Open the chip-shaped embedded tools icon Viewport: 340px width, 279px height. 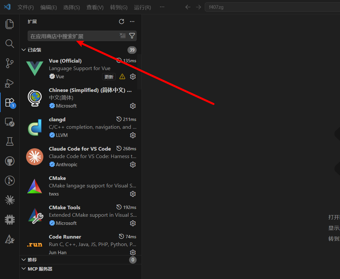(x=9, y=220)
